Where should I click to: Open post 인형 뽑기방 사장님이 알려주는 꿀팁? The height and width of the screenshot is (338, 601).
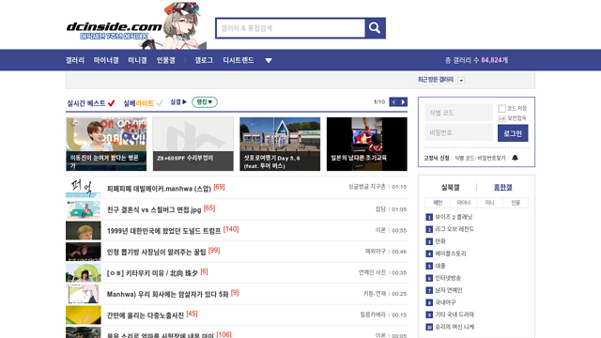coord(157,252)
